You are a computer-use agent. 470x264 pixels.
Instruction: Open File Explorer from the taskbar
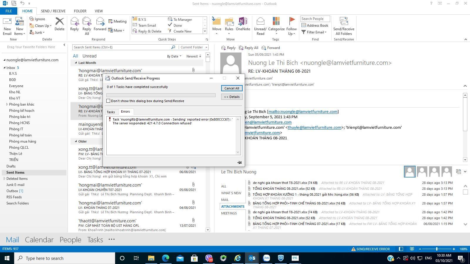tap(151, 258)
